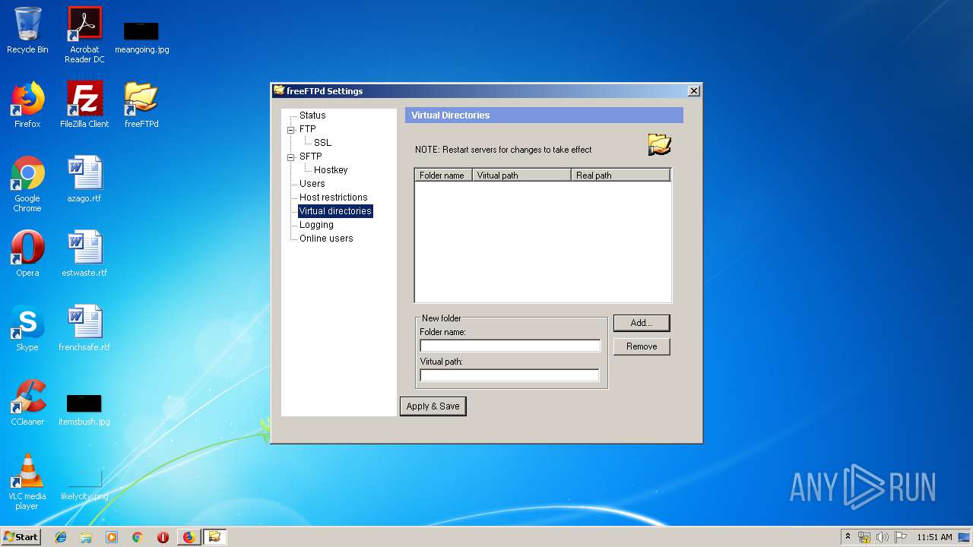Select likelycity.png desktop file

[x=84, y=485]
